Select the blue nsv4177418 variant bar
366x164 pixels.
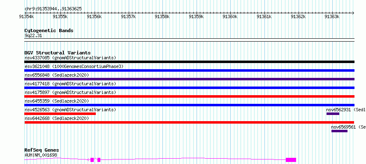(189, 88)
